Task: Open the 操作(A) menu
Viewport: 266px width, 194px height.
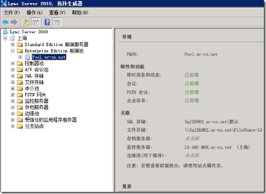Action: 34,13
